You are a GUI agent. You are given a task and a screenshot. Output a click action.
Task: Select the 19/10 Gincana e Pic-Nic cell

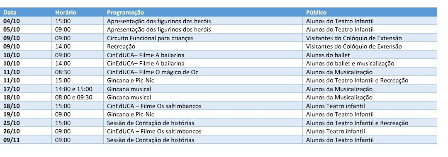coord(203,114)
